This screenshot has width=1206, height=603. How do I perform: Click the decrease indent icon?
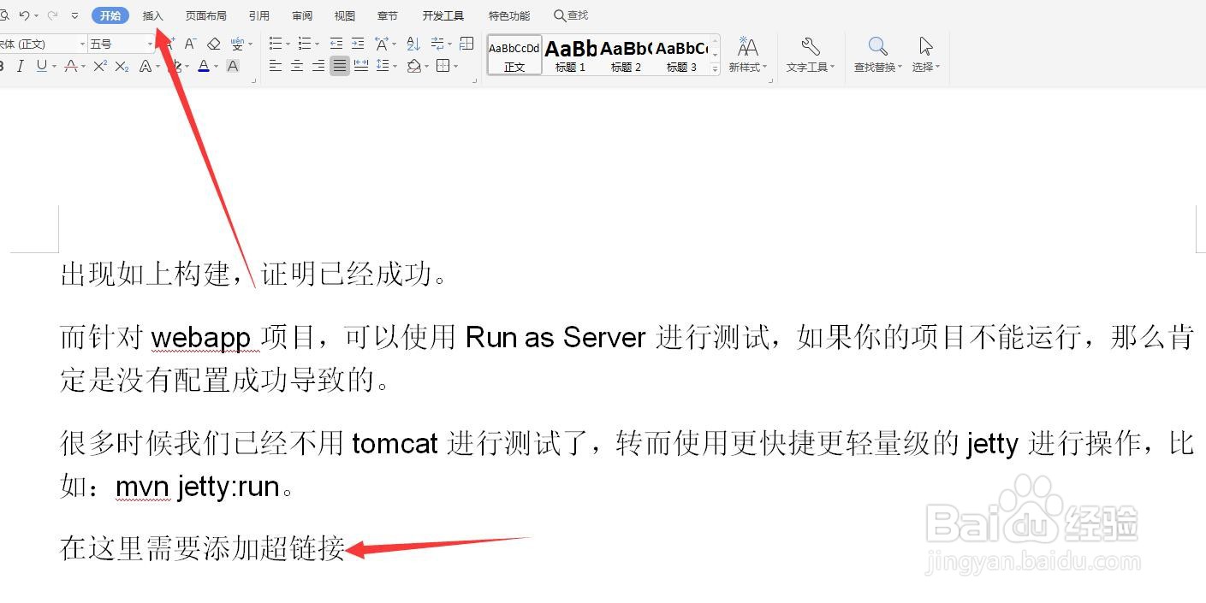[x=336, y=44]
